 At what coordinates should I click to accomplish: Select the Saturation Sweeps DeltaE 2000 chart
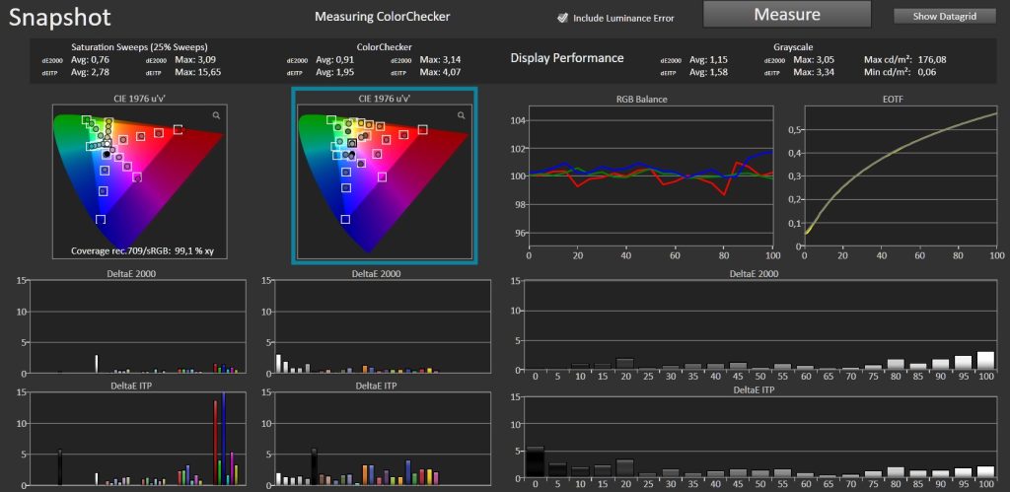tap(138, 326)
